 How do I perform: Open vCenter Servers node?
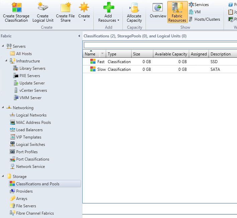33,90
